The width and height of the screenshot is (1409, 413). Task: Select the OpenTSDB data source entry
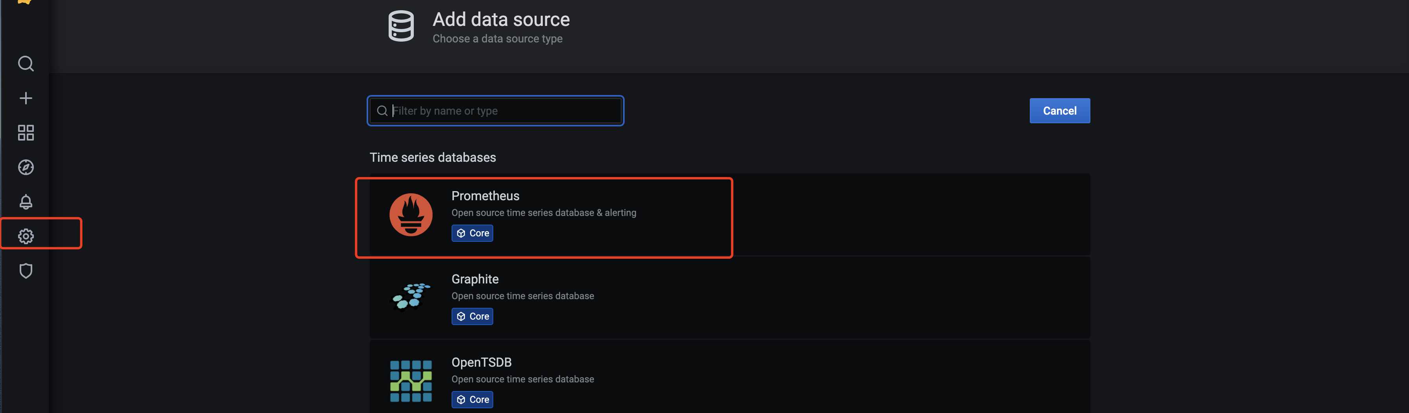(x=730, y=376)
